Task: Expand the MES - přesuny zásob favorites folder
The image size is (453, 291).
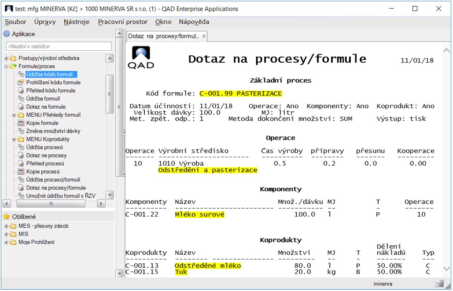Action: tap(6, 226)
